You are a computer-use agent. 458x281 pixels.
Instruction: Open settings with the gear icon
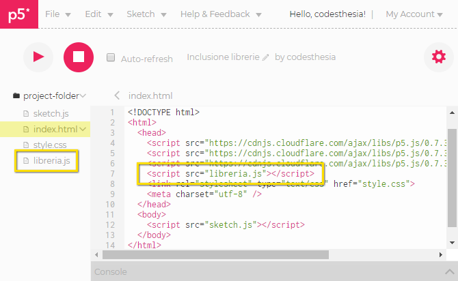click(x=439, y=57)
